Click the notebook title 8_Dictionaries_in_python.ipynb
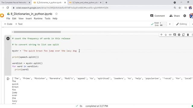 tap(31, 14)
